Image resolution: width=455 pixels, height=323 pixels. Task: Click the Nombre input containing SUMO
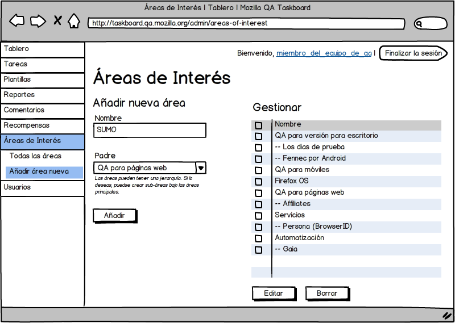click(x=150, y=130)
